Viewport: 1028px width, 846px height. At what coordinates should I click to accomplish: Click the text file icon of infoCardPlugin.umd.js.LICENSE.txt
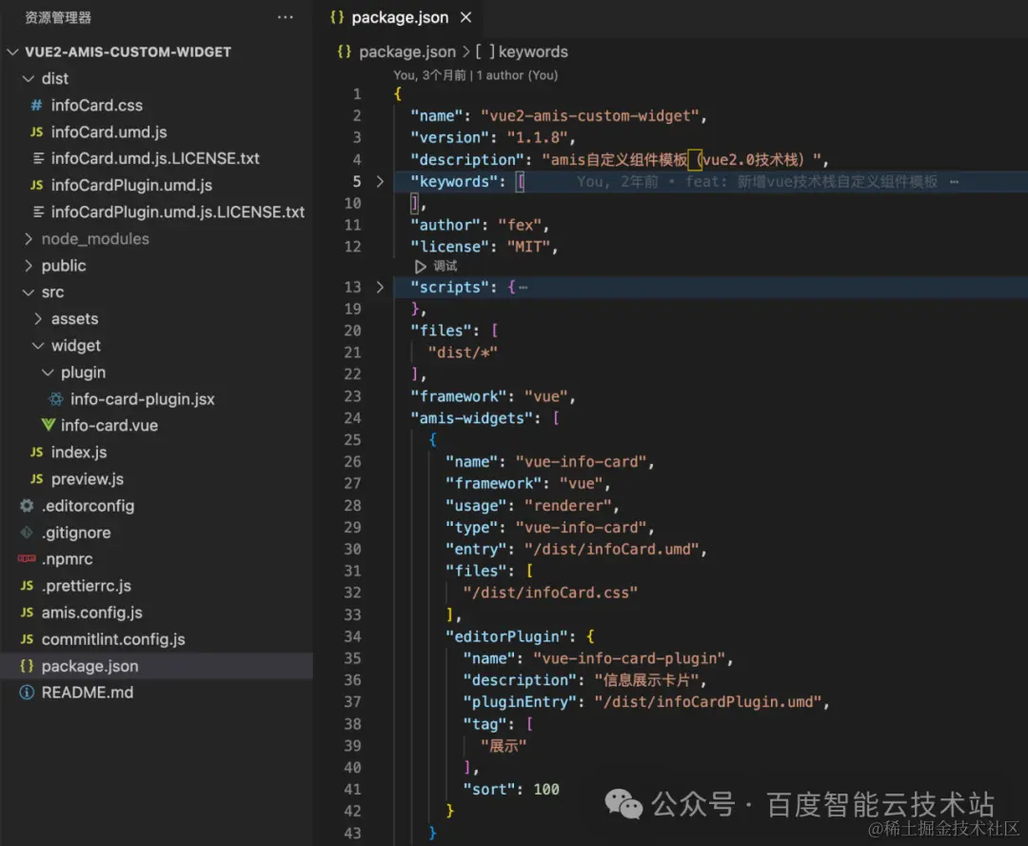39,212
